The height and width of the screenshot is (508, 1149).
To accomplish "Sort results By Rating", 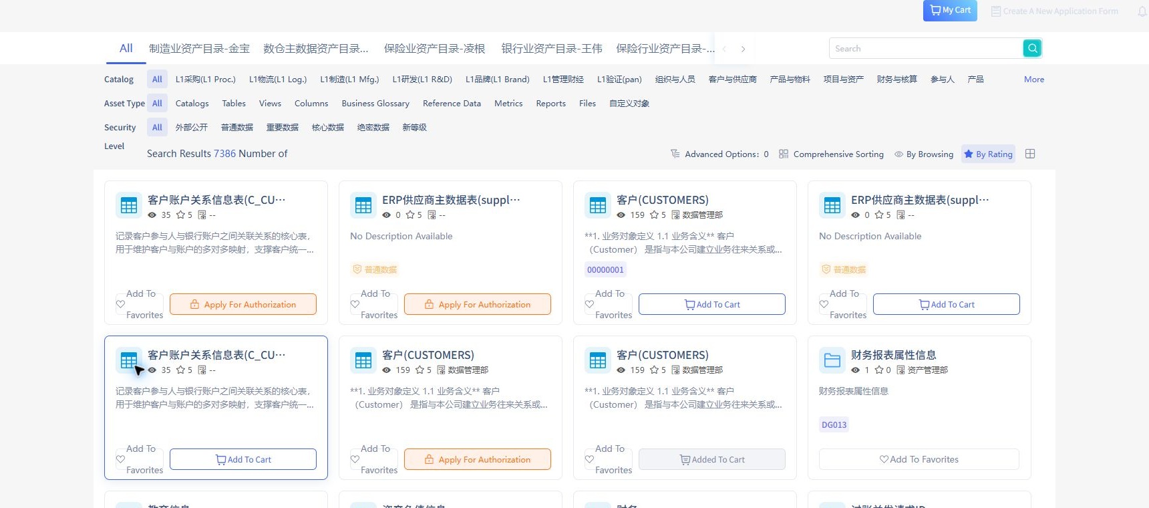I will [988, 154].
